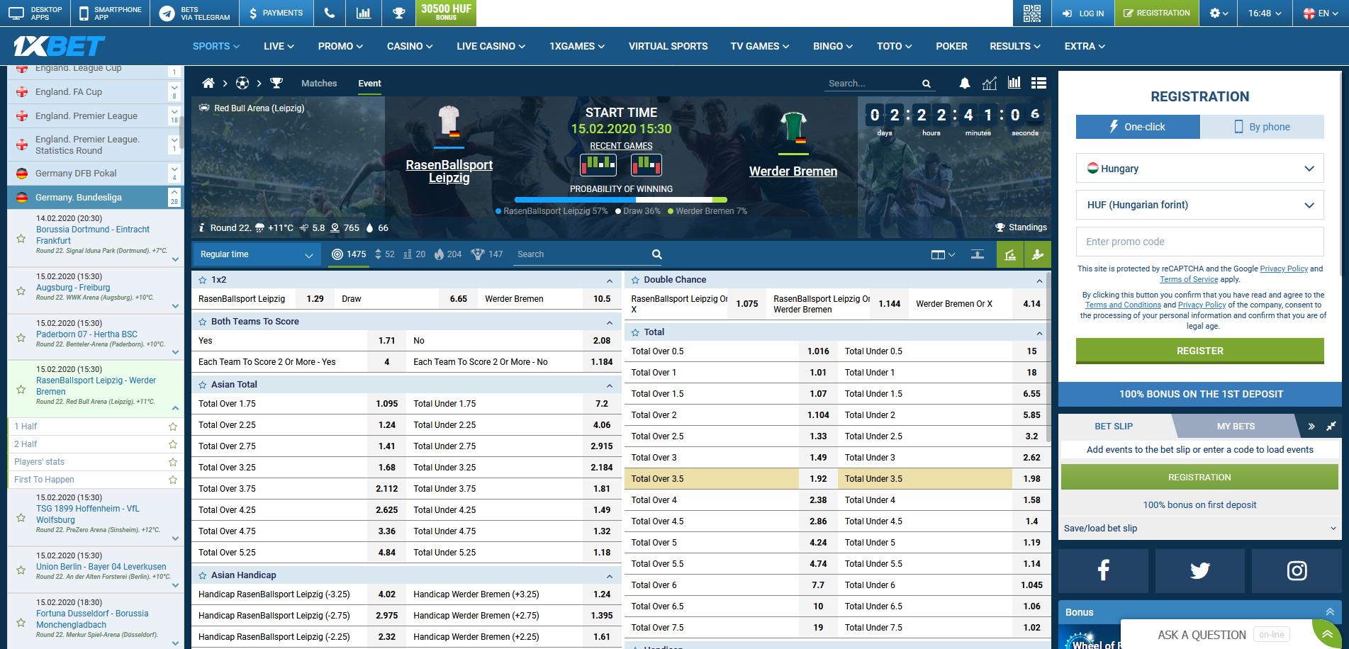Toggle the notification bell for this event
This screenshot has width=1349, height=649.
965,84
